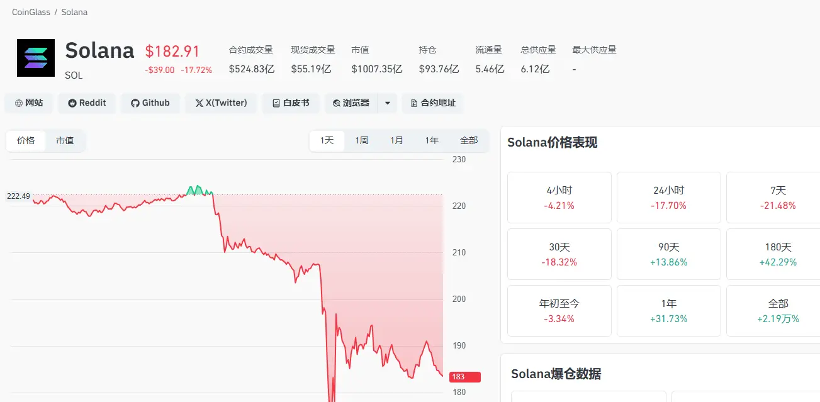Open the X(Twitter) button
The image size is (820, 402).
pyautogui.click(x=221, y=103)
